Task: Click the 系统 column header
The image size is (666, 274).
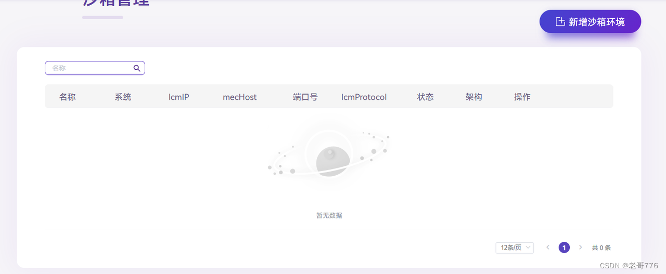Action: click(123, 97)
